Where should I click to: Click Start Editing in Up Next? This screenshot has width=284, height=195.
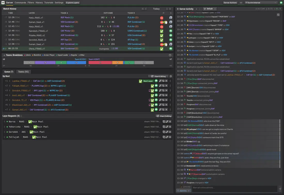tap(158, 76)
